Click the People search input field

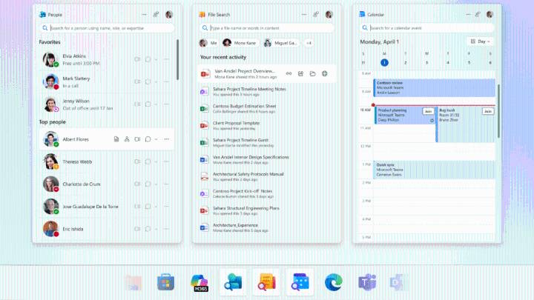(x=107, y=28)
